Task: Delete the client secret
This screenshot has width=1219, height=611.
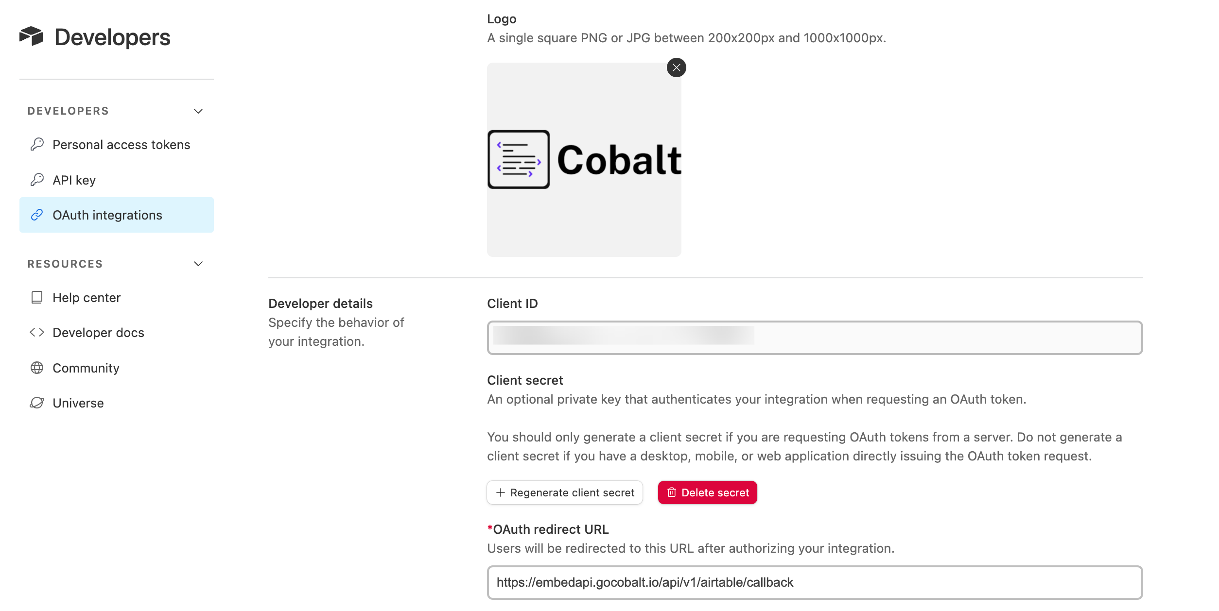Action: coord(708,492)
